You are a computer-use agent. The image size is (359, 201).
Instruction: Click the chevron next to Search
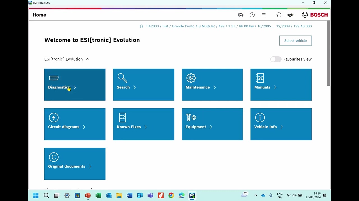coord(135,87)
